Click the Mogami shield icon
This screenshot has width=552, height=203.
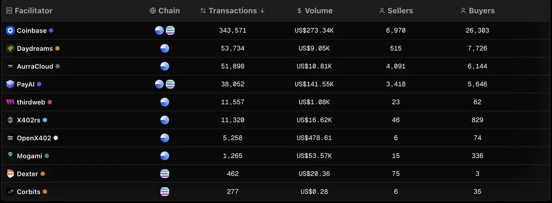pyautogui.click(x=10, y=156)
